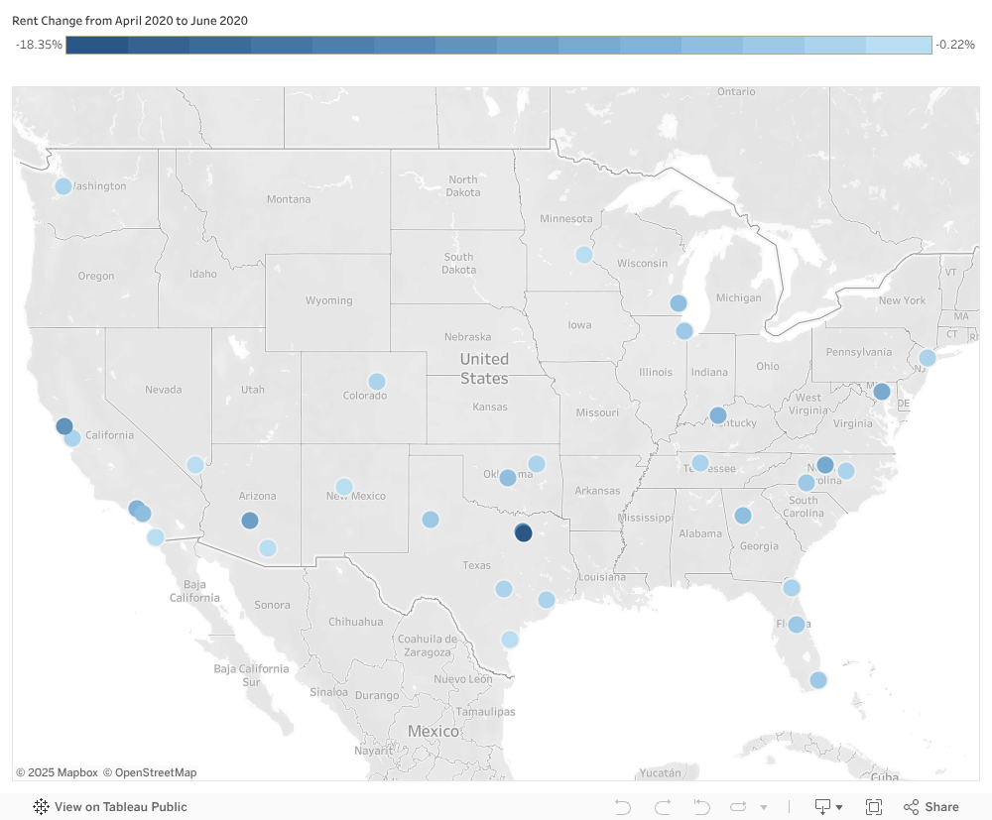
Task: Open the dropdown arrow beside replay icon
Action: tap(764, 807)
